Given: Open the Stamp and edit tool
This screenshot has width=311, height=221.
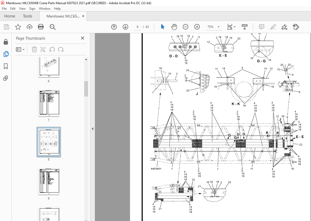Looking at the screenshot, I should (x=296, y=27).
